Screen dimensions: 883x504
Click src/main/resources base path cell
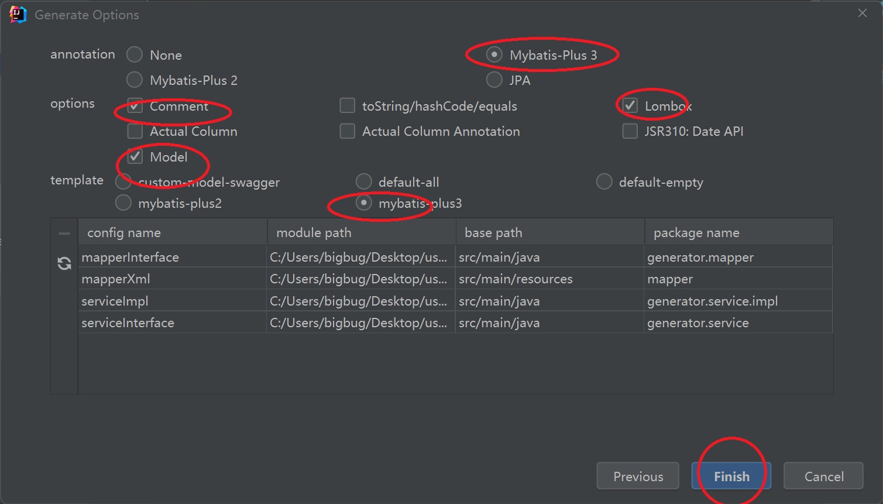pos(549,279)
